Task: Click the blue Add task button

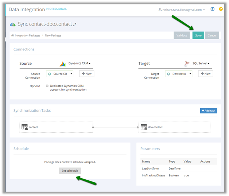Action: point(208,111)
